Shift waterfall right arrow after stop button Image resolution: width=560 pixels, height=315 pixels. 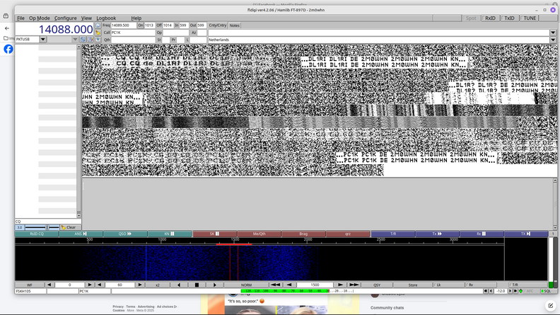215,285
